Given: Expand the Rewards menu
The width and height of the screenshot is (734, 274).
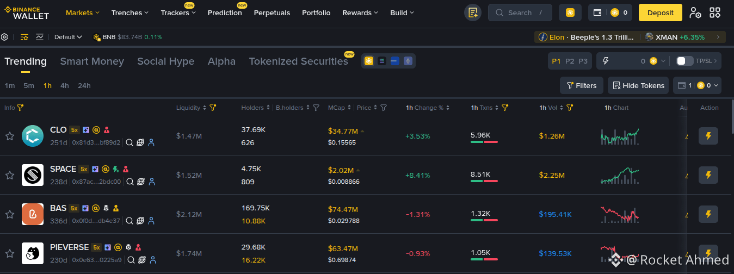Looking at the screenshot, I should [x=360, y=13].
